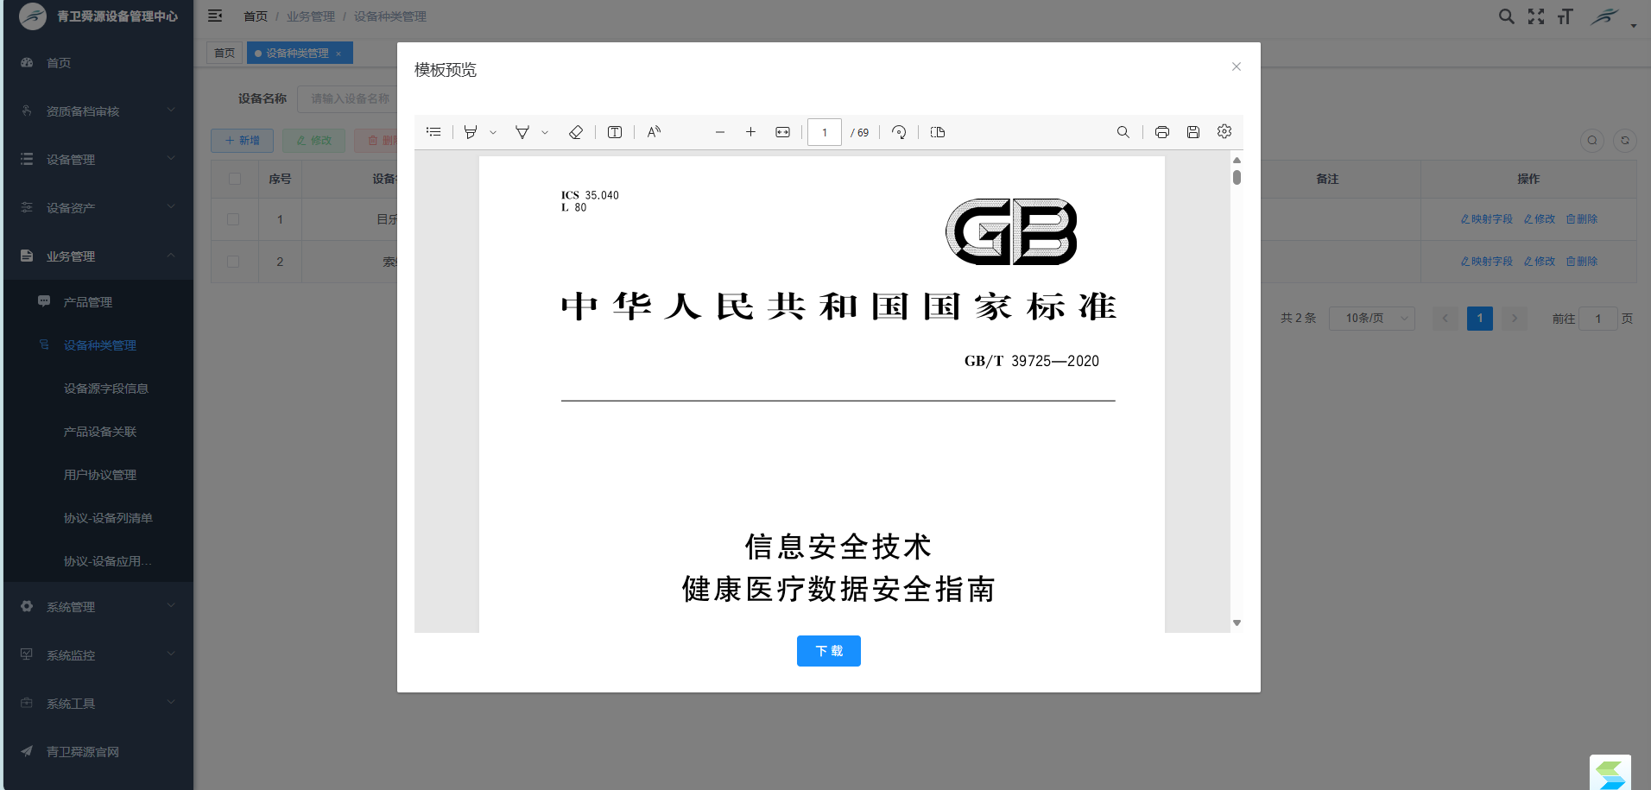Rotate the PDF page
Image resolution: width=1651 pixels, height=790 pixels.
(x=899, y=132)
